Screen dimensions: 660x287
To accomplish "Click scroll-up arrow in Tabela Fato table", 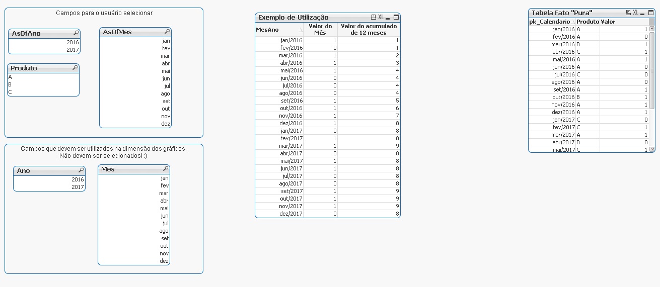I will pyautogui.click(x=652, y=29).
